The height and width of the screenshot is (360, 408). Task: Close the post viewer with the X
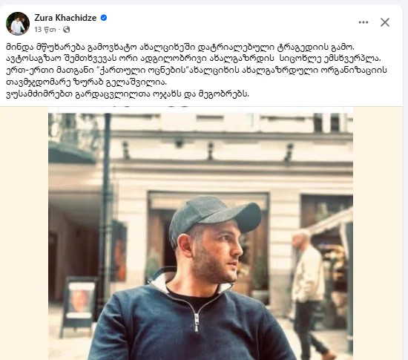[x=384, y=22]
